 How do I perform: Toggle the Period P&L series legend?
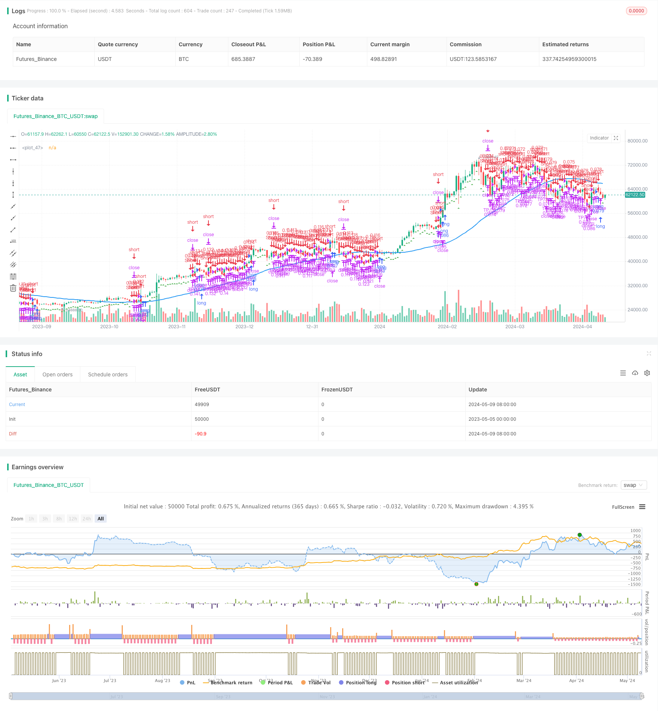click(x=277, y=682)
